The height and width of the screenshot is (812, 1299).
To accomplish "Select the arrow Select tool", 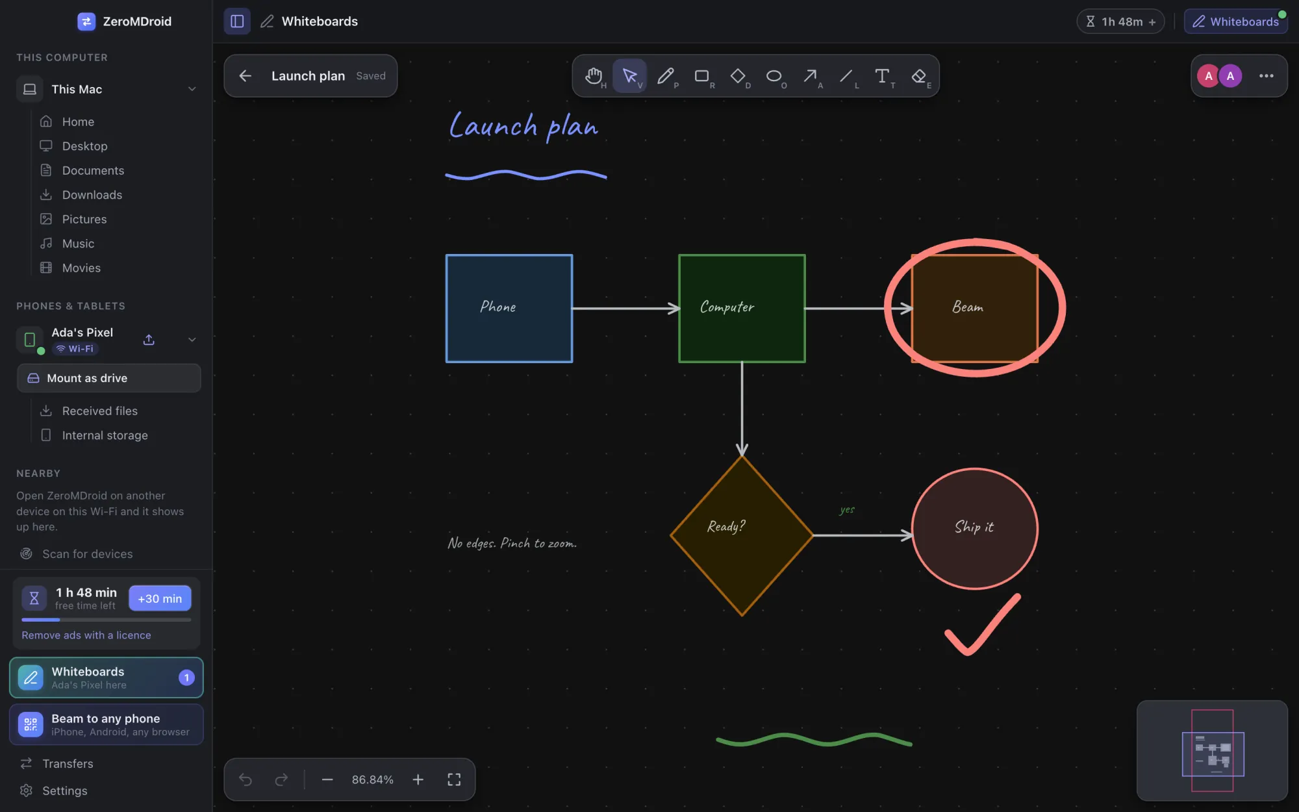I will click(x=629, y=76).
